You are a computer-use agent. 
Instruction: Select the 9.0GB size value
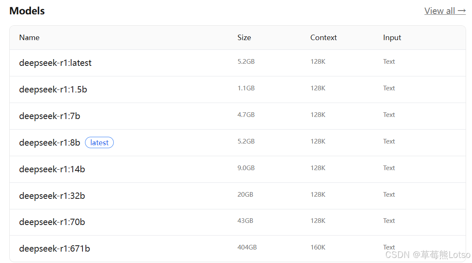pyautogui.click(x=246, y=168)
